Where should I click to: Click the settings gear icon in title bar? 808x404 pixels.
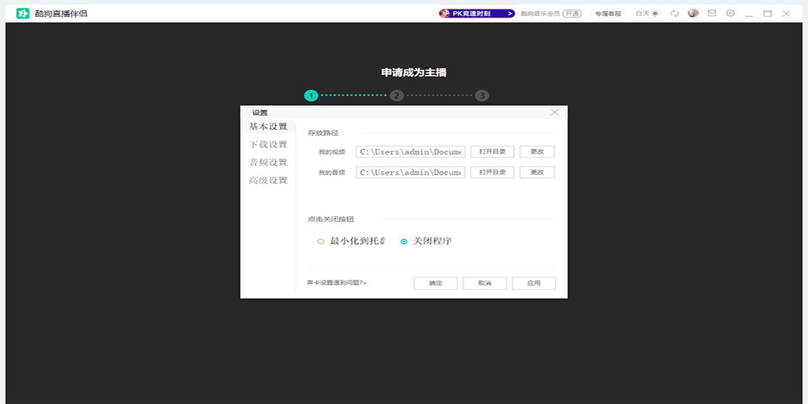click(731, 13)
